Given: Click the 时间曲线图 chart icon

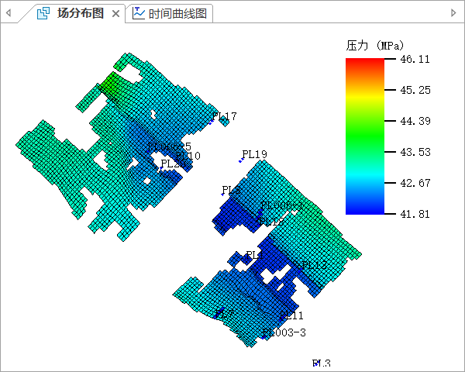Looking at the screenshot, I should (x=138, y=13).
